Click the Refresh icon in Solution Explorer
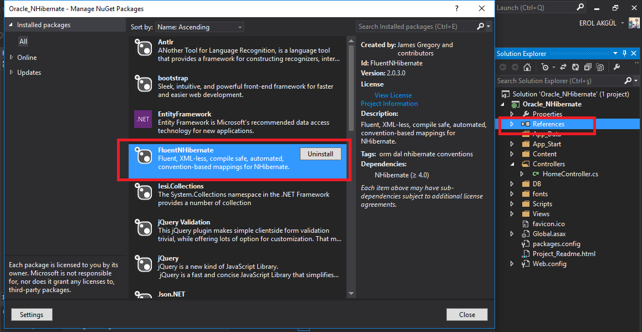 [x=575, y=67]
